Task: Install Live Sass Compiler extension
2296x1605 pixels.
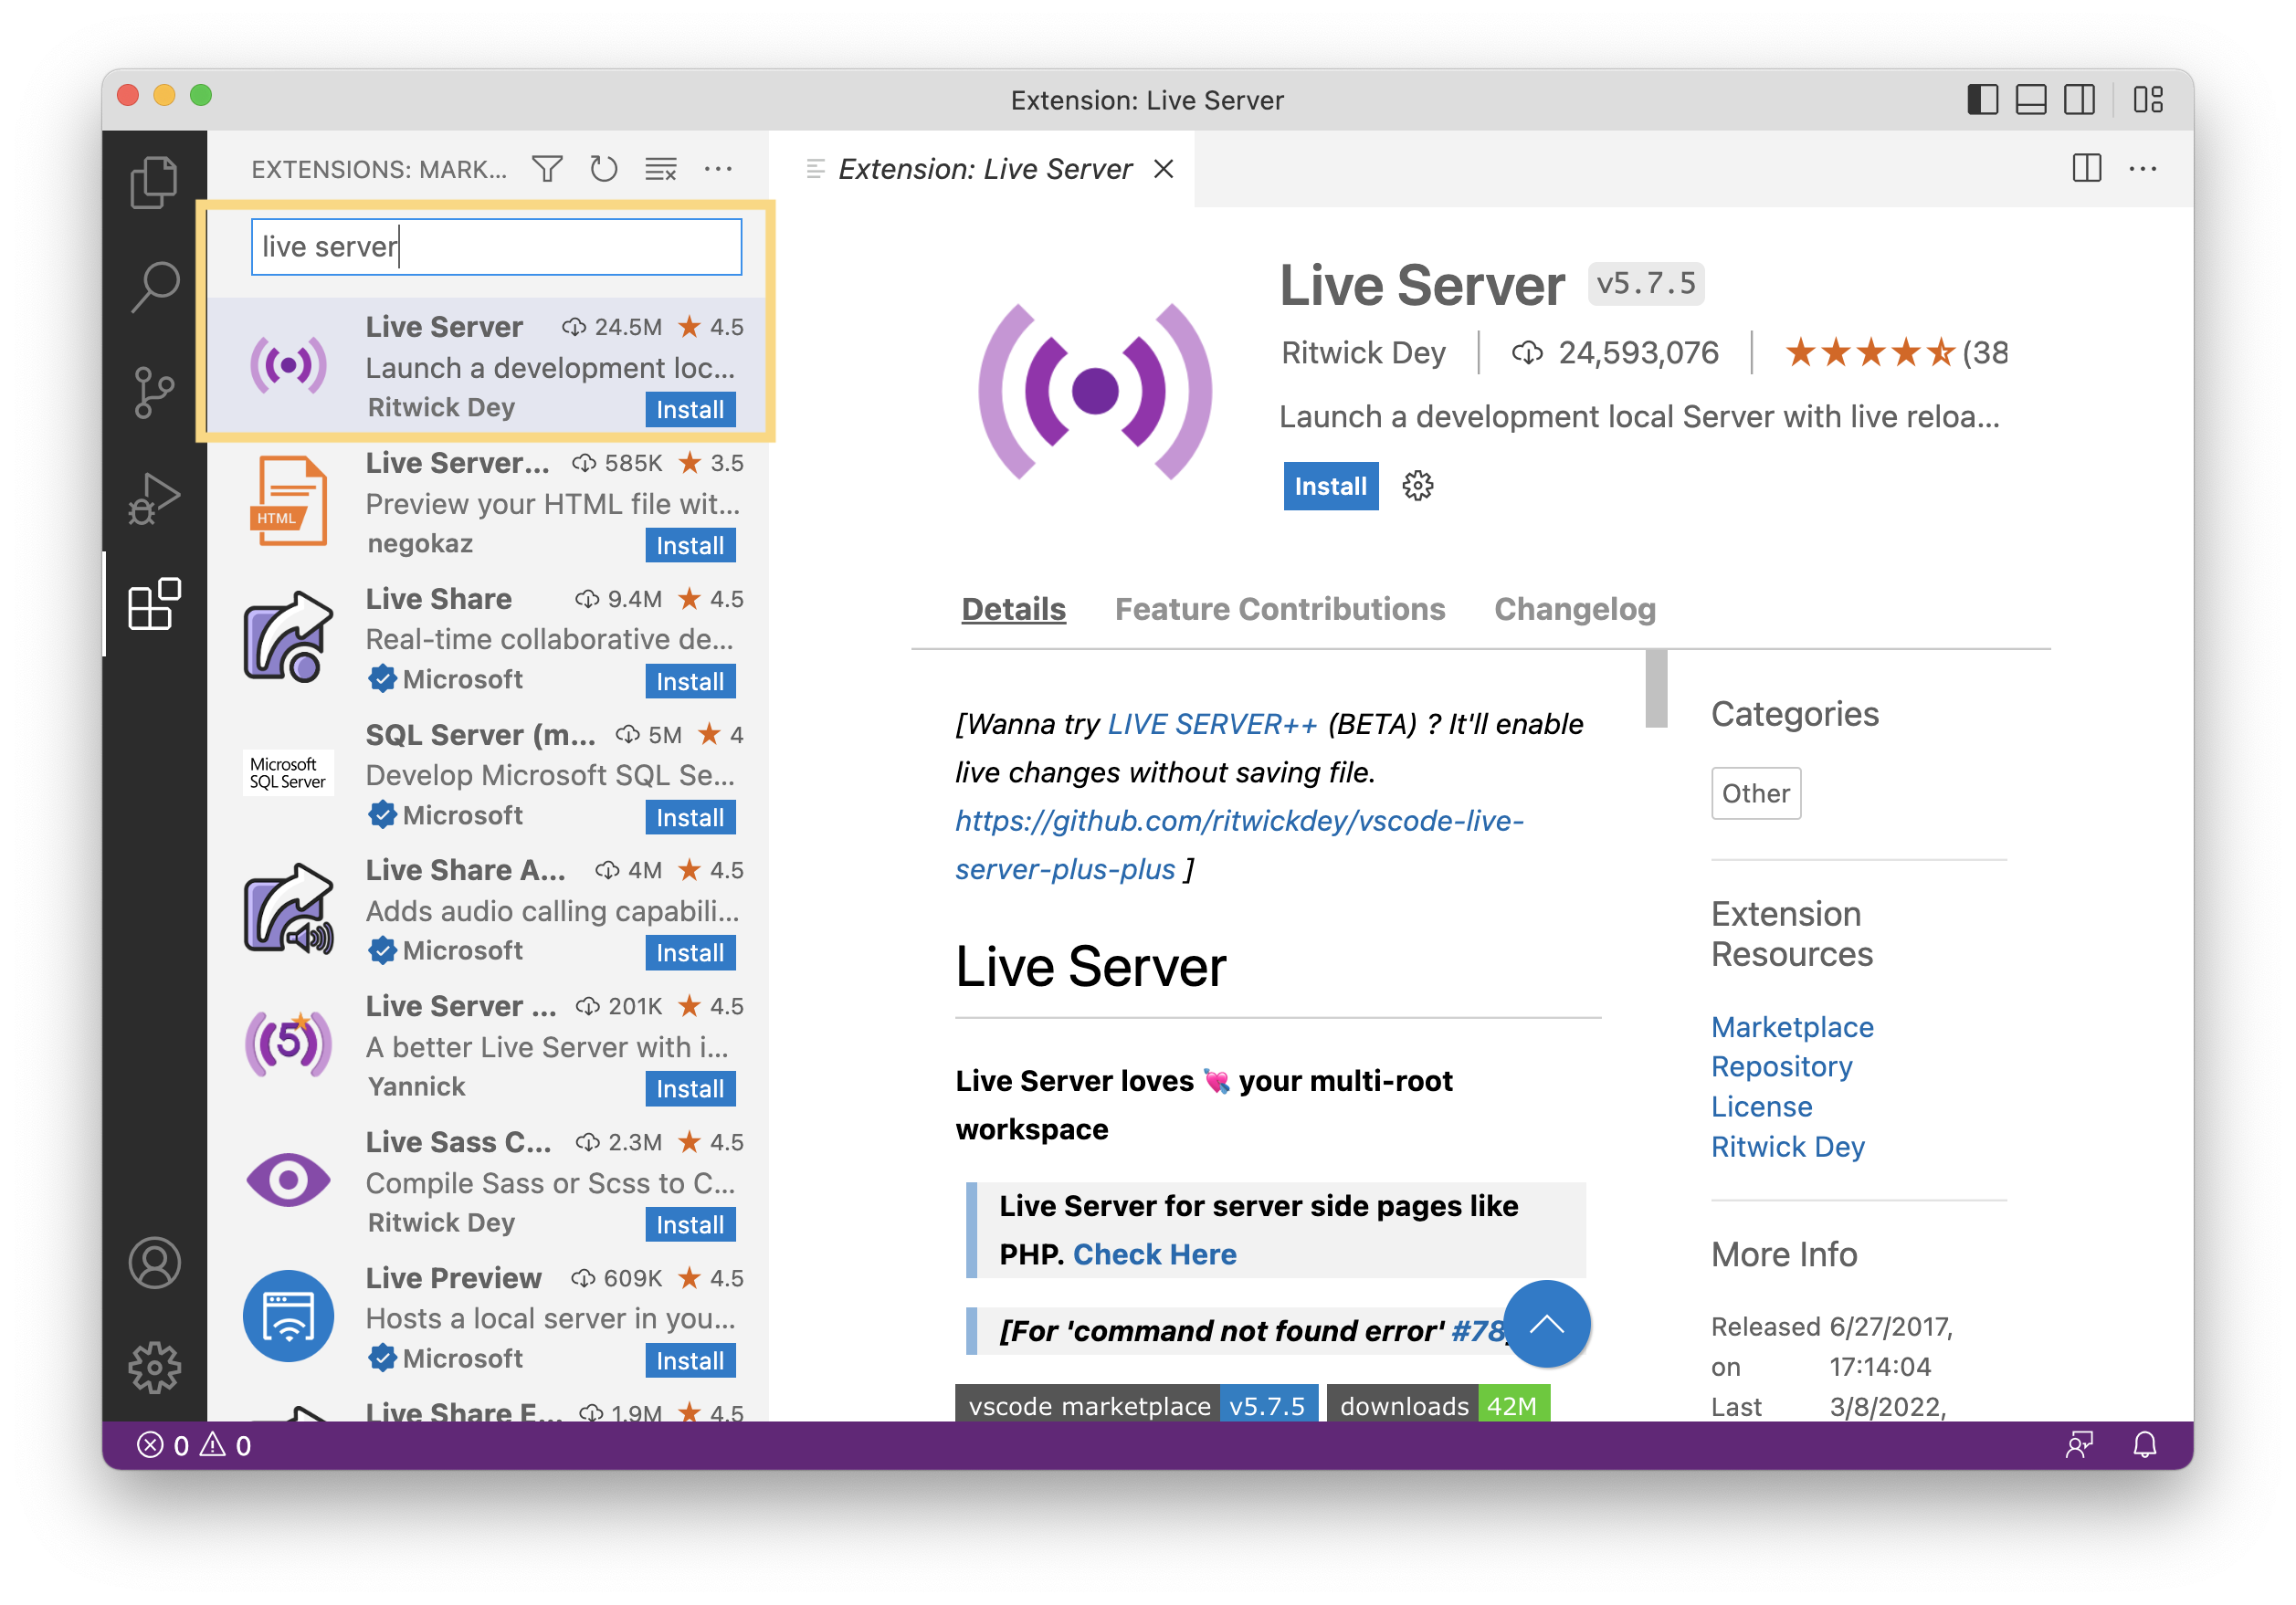Action: click(690, 1224)
